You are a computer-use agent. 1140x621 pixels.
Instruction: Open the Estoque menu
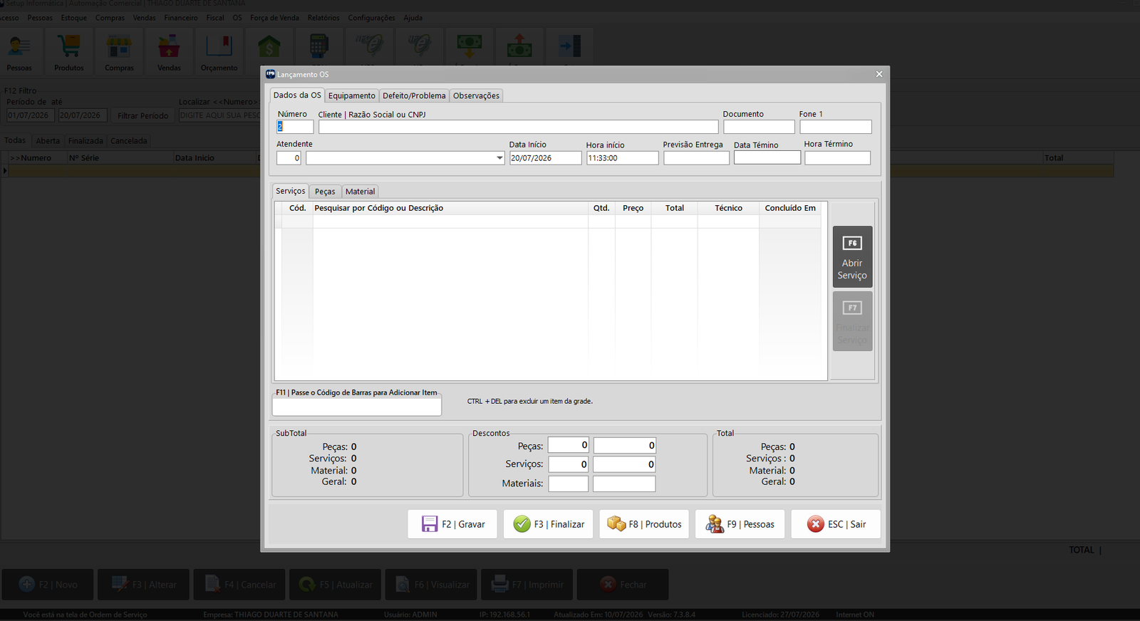click(x=74, y=18)
